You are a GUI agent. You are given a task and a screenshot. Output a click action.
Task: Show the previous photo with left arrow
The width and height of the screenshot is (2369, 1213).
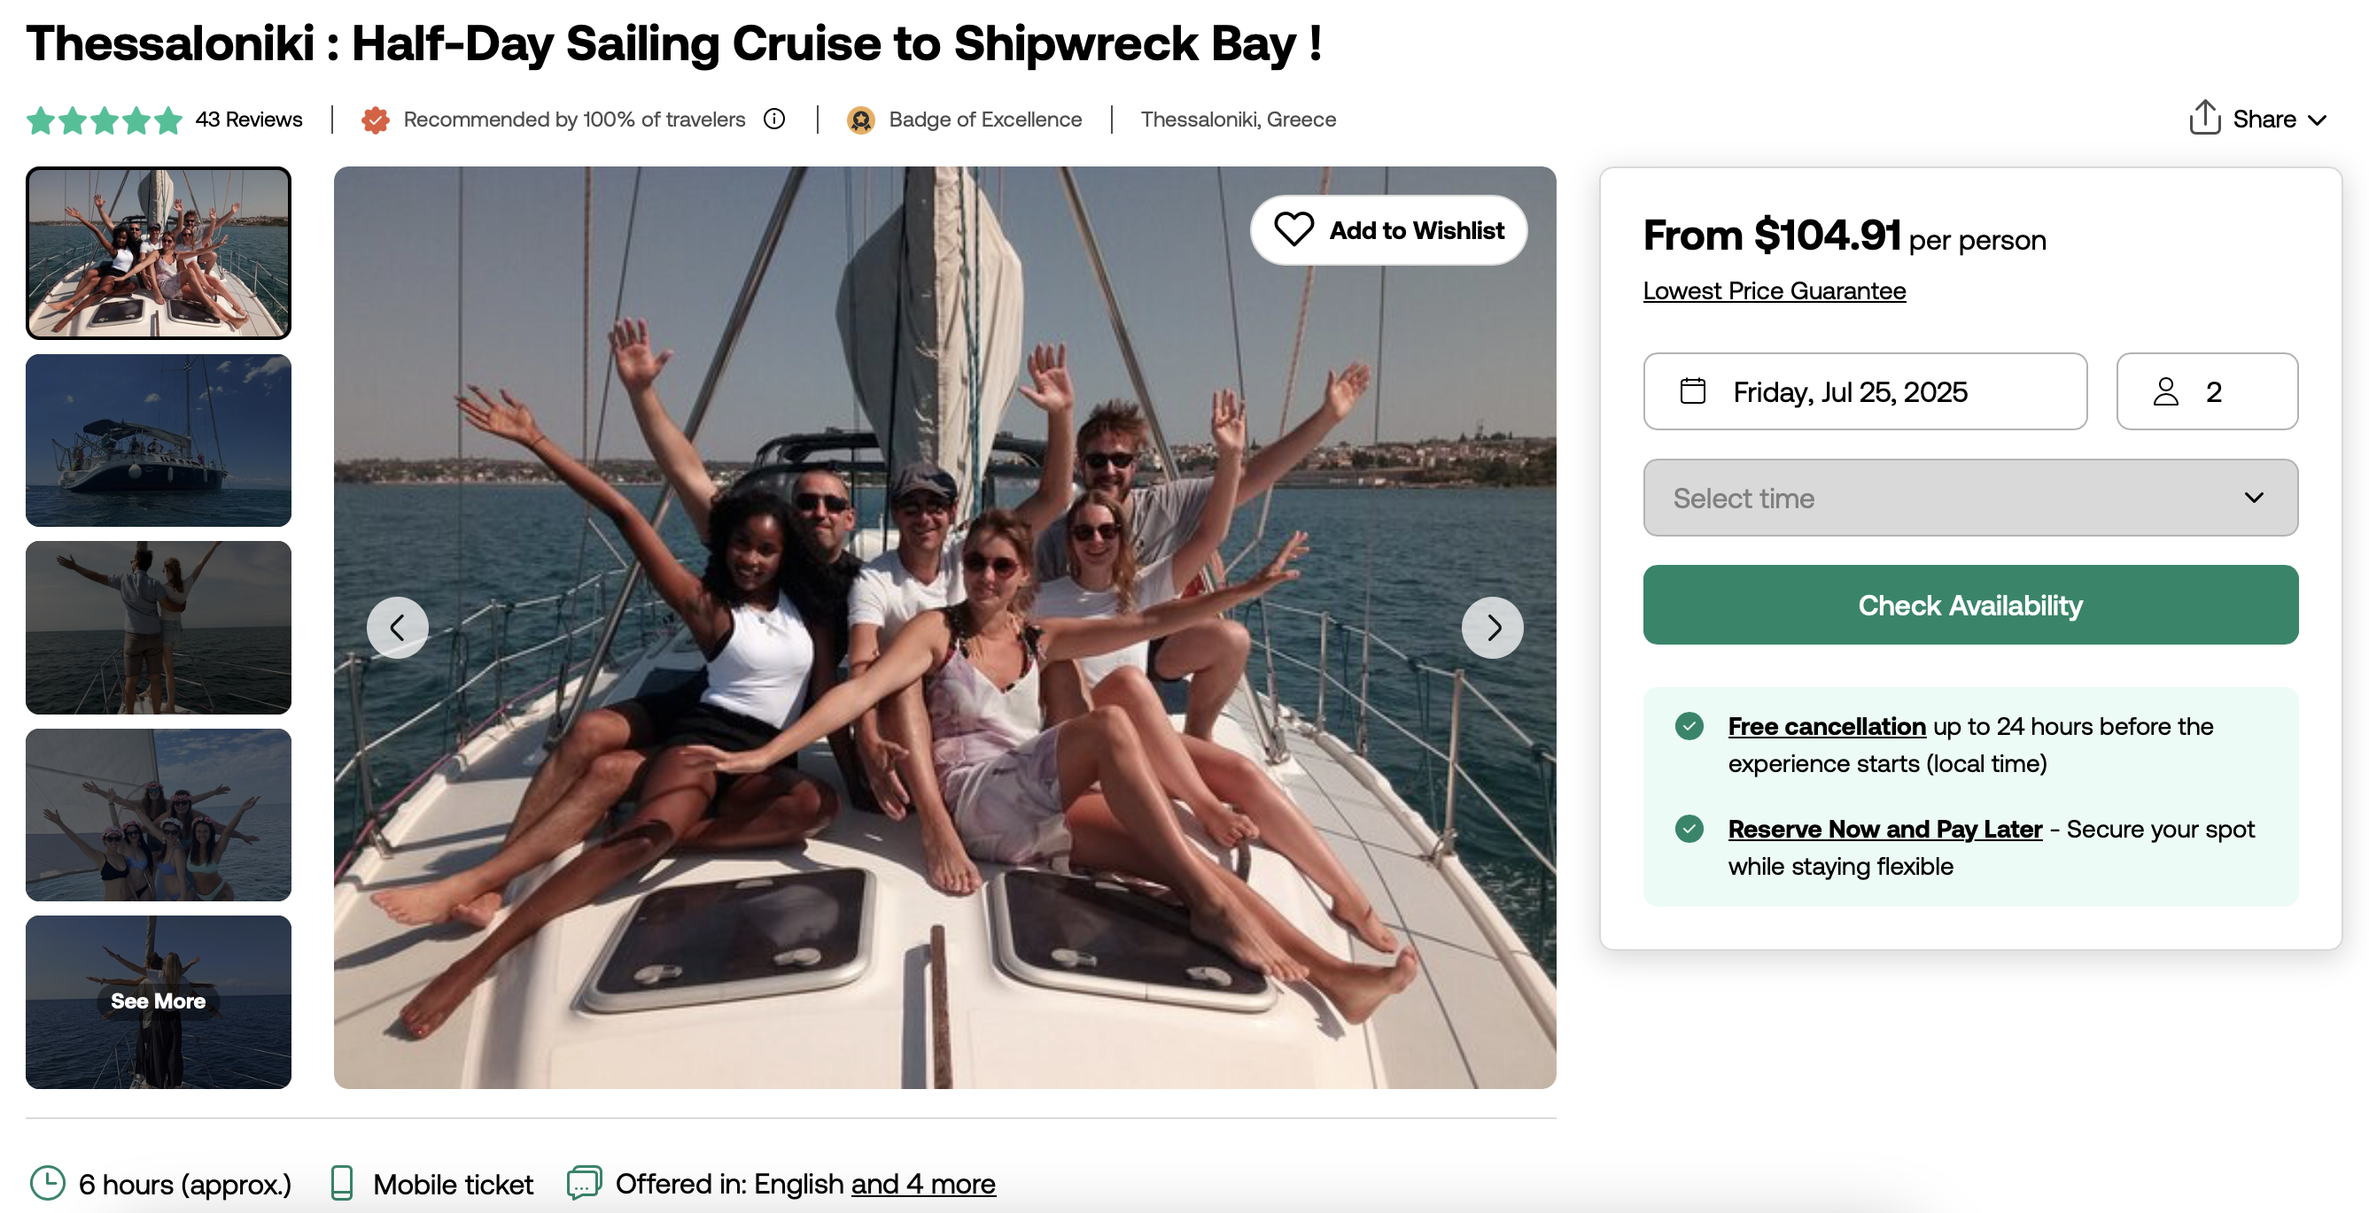pos(397,628)
